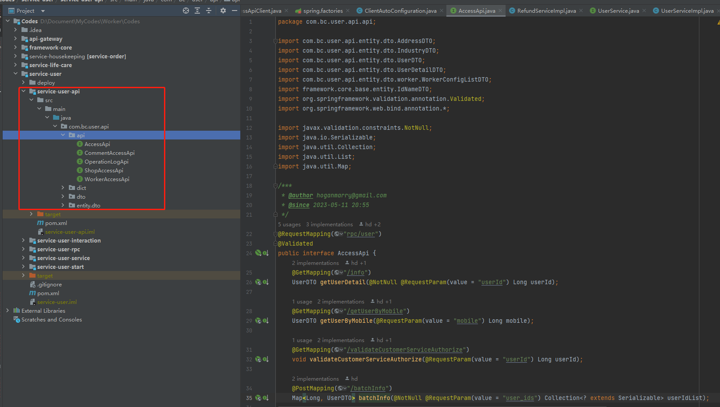Image resolution: width=720 pixels, height=407 pixels.
Task: Expand the deploy folder
Action: point(24,82)
